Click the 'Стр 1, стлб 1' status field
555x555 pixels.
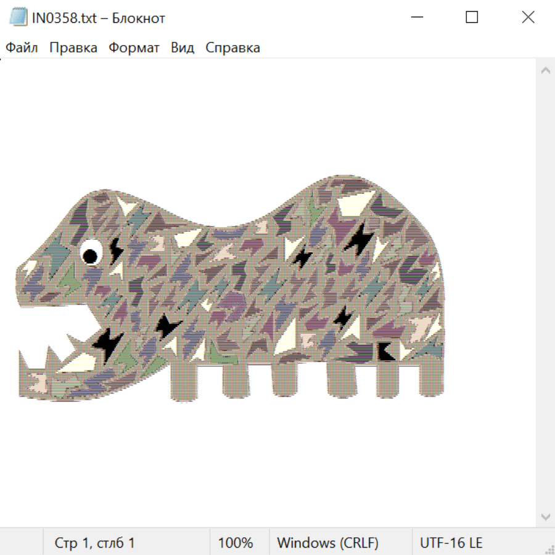click(x=95, y=543)
